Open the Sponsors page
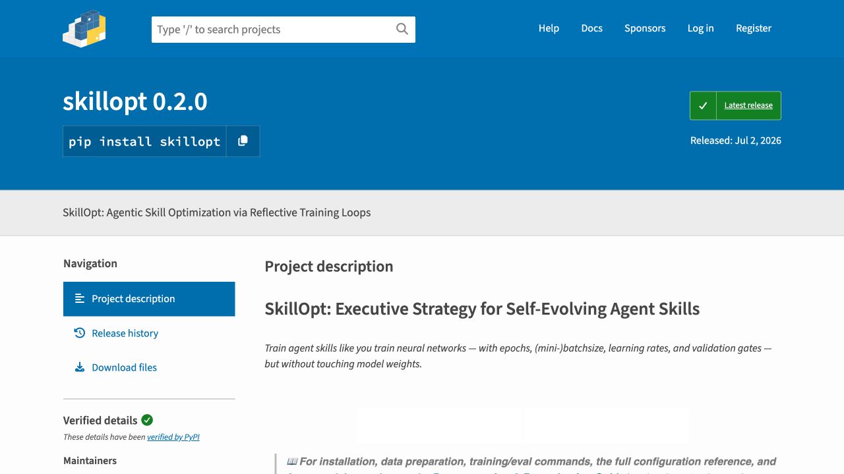 645,28
